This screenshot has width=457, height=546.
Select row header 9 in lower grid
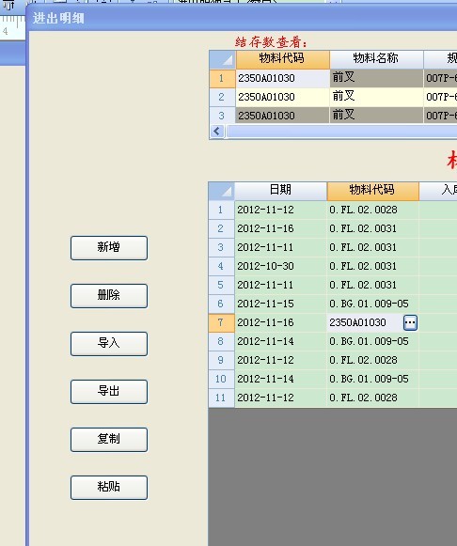click(x=222, y=361)
